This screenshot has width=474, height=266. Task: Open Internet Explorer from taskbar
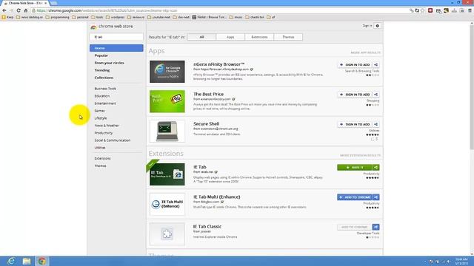(x=11, y=261)
